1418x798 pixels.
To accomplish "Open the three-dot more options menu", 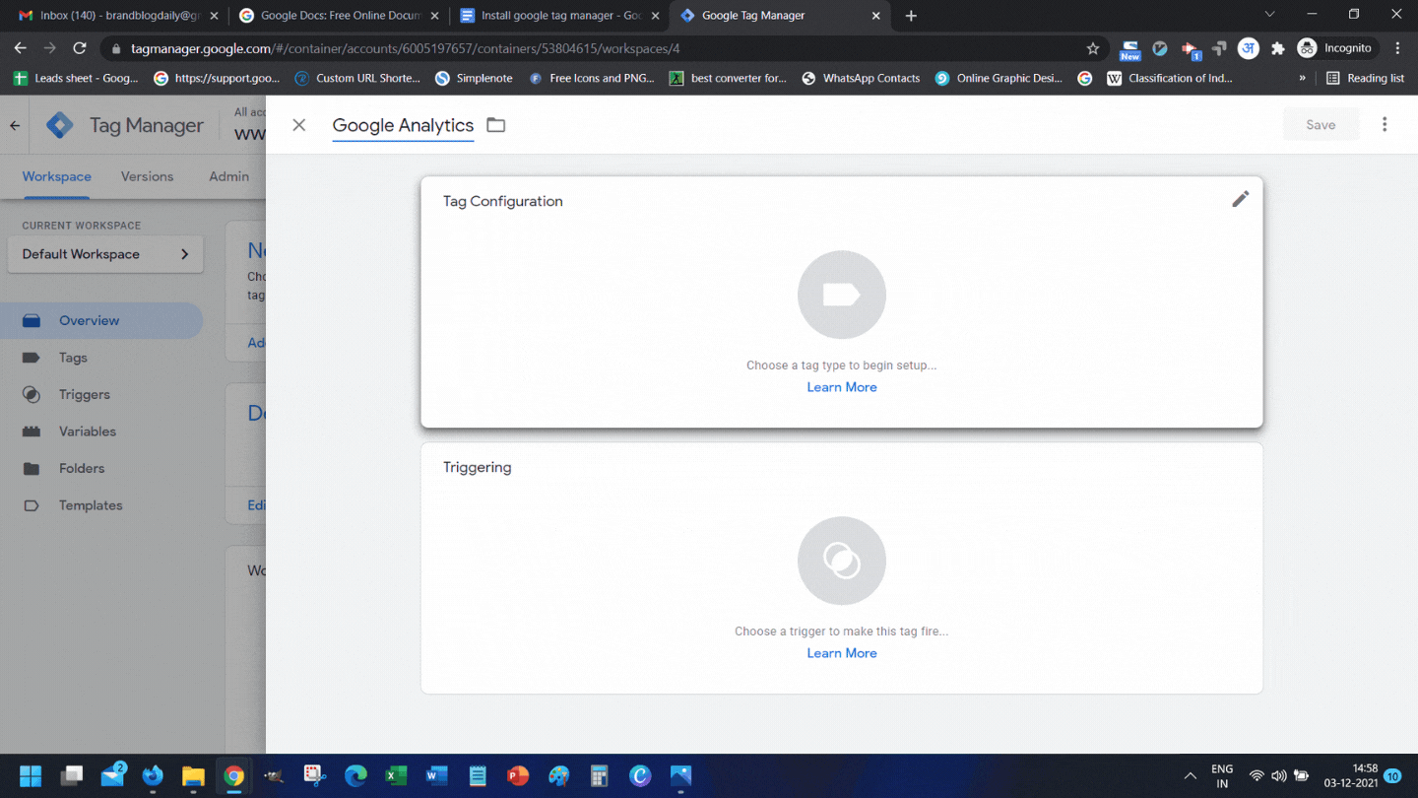I will tap(1385, 125).
